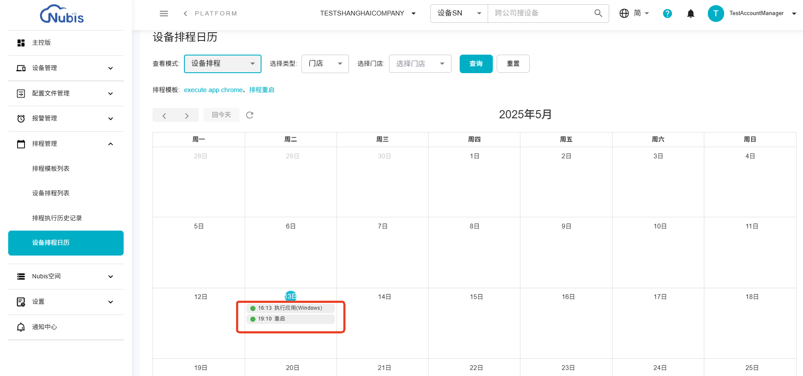Viewport: 803px width, 376px height.
Task: Click the Nubis空间 storage icon
Action: tap(21, 276)
